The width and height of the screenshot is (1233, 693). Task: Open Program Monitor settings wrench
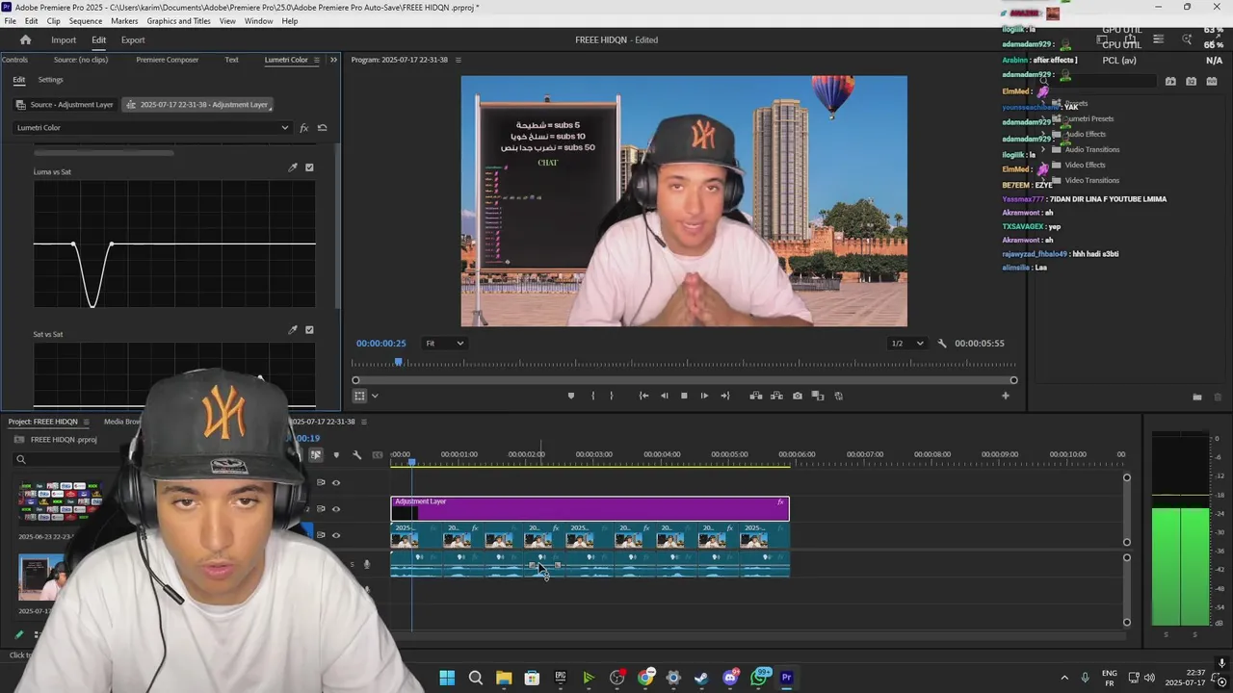pyautogui.click(x=942, y=343)
